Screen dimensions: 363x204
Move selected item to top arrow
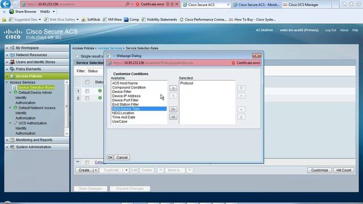pos(241,88)
